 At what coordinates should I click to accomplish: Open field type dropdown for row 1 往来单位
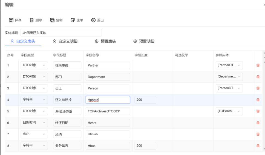[x=34, y=65]
